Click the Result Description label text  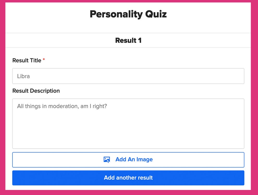pyautogui.click(x=36, y=91)
